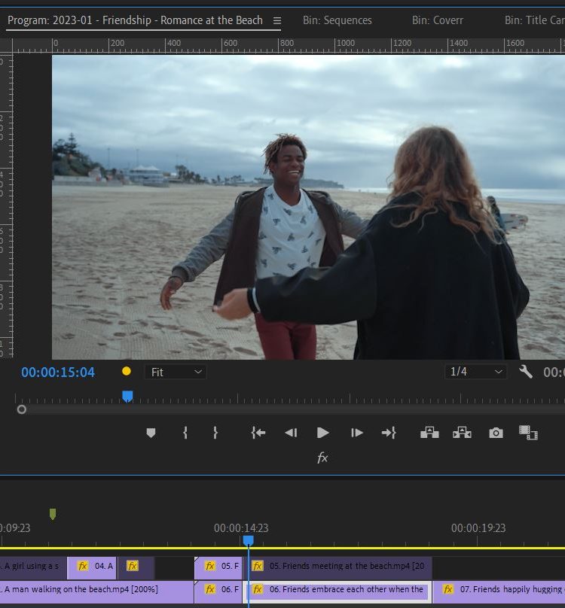Open the Program panel hamburger menu

pyautogui.click(x=277, y=20)
